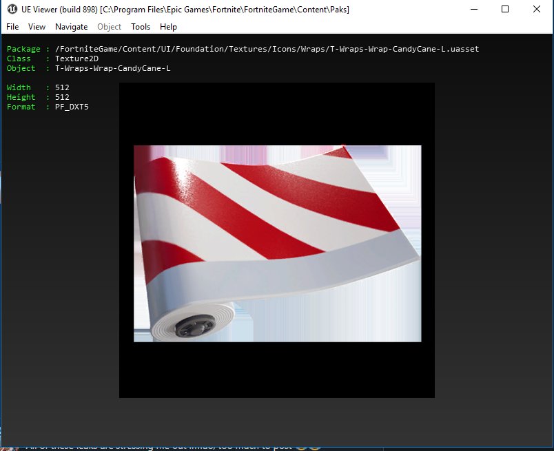Close the UE Viewer window
Viewport: 554px width, 451px height.
[x=537, y=9]
